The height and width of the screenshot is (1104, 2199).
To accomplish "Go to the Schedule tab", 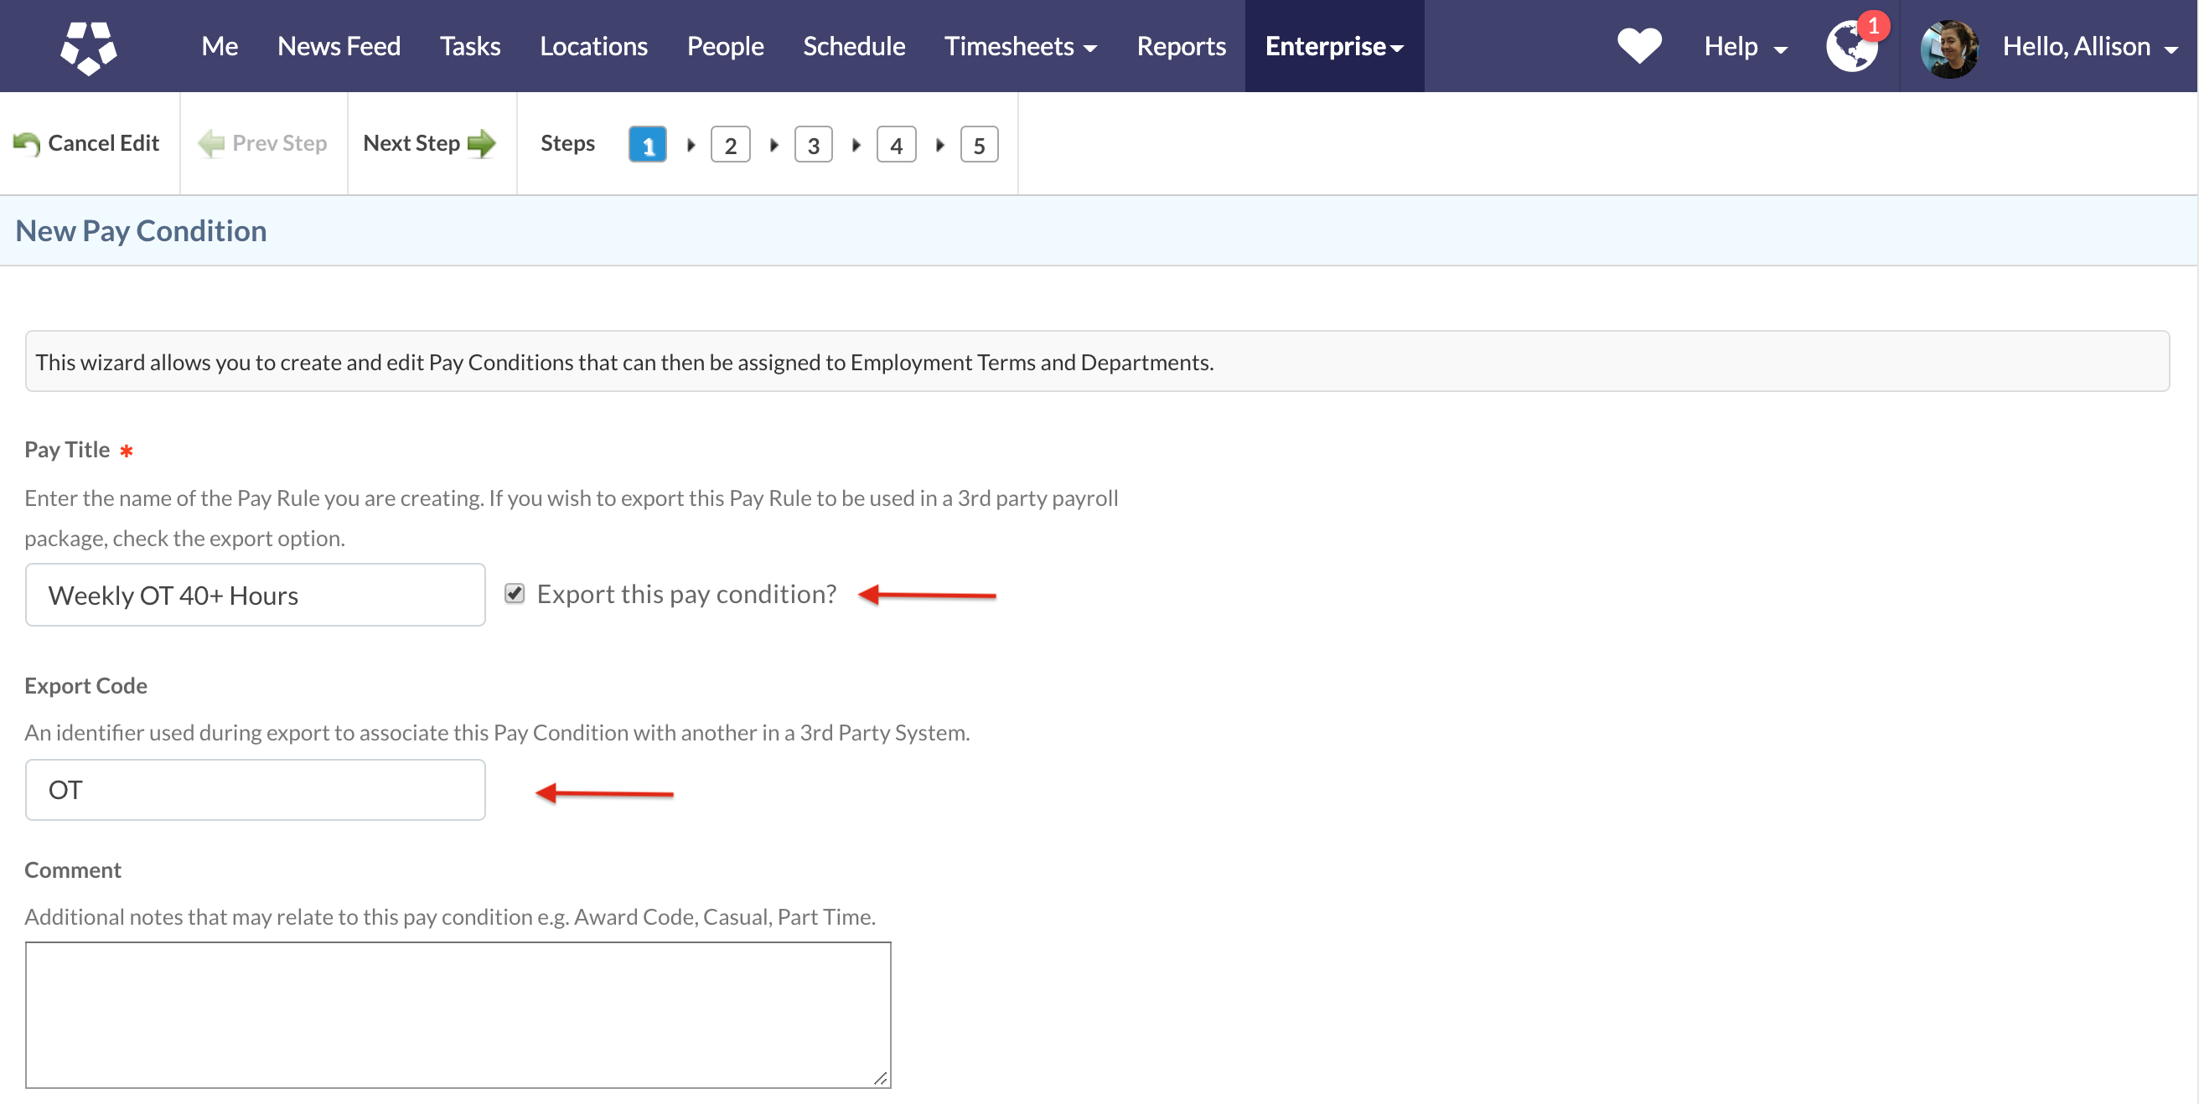I will pyautogui.click(x=853, y=47).
